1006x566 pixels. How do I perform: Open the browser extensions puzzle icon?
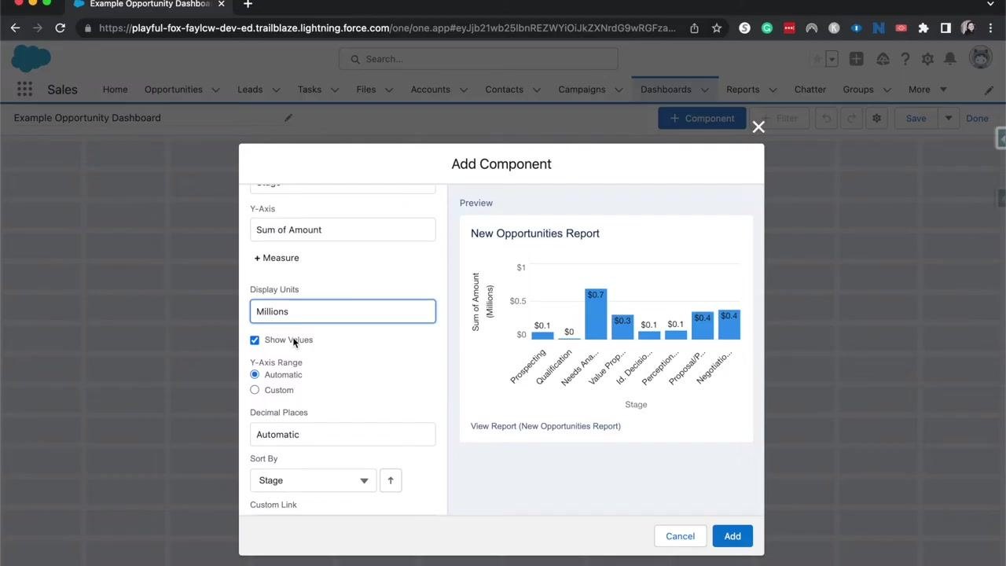coord(923,28)
